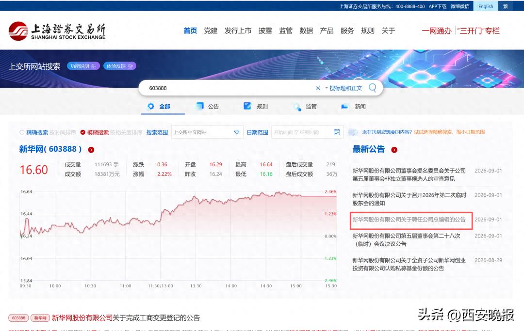Open the 体验反馈 badge
This screenshot has width=524, height=331.
[120, 66]
